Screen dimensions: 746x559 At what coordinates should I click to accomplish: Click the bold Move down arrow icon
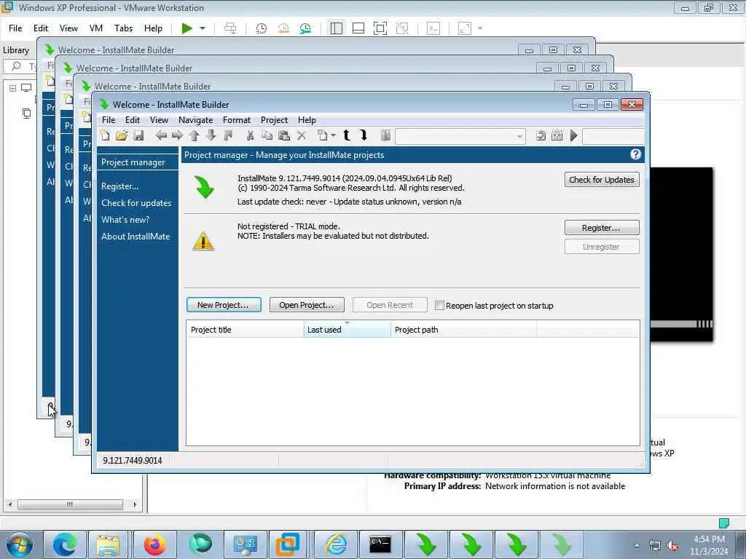pyautogui.click(x=364, y=136)
